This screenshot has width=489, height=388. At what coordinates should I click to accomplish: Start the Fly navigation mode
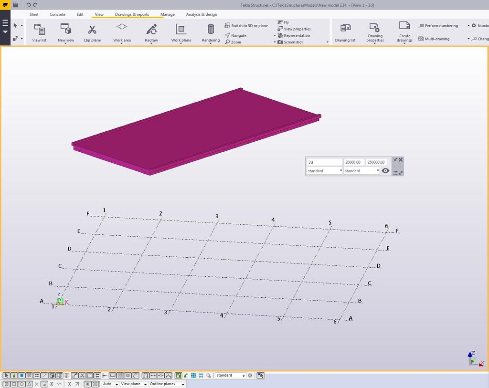click(x=283, y=22)
